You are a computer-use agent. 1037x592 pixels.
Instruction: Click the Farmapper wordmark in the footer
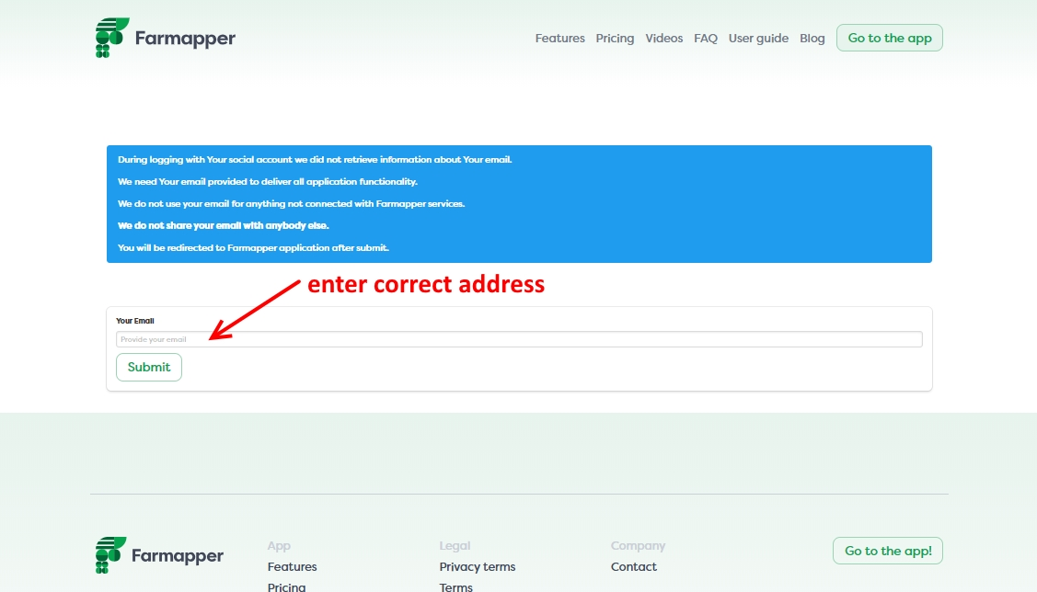click(178, 555)
